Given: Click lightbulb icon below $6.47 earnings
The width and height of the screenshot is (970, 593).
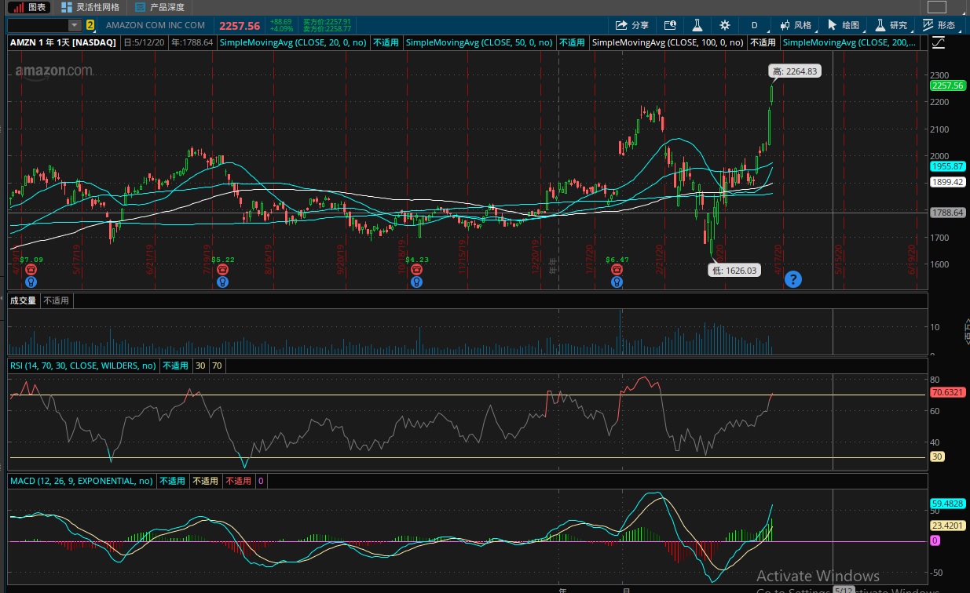Looking at the screenshot, I should [617, 282].
